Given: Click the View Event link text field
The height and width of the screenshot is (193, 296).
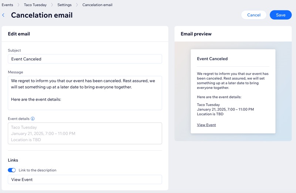Looking at the screenshot, I should point(85,179).
